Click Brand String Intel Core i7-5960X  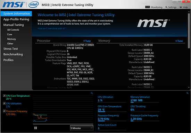coord(81,46)
